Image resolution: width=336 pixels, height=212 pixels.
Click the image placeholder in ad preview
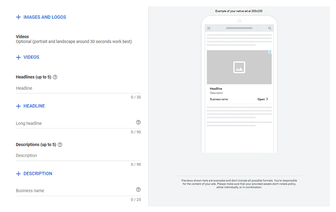[x=239, y=67]
